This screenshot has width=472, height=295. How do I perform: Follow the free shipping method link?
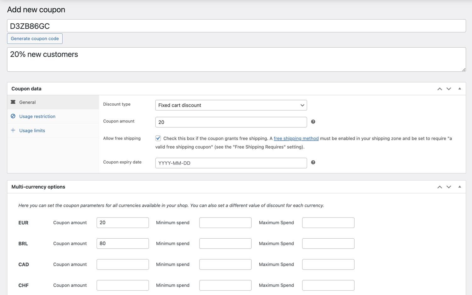tap(296, 139)
